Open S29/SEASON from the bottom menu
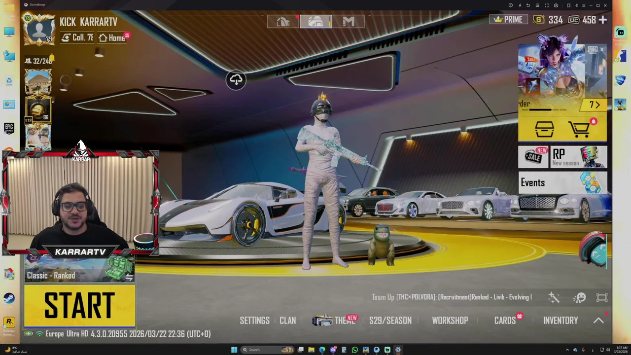Viewport: 631px width, 355px height. click(x=390, y=320)
